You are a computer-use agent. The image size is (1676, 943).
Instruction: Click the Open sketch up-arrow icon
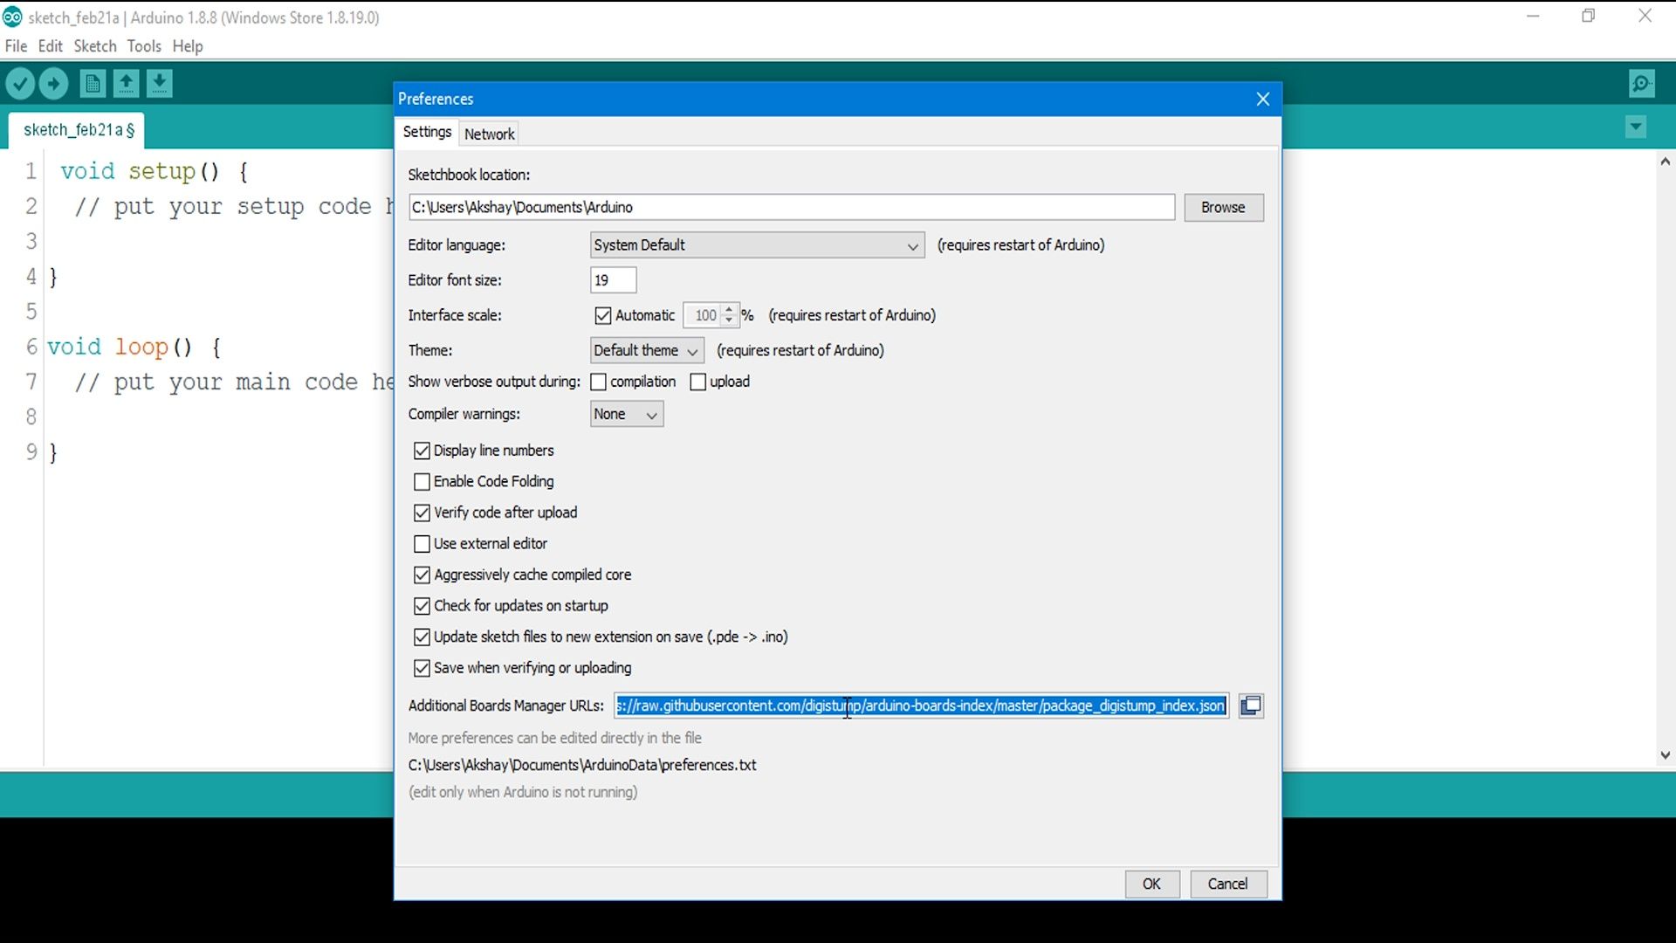pos(126,84)
